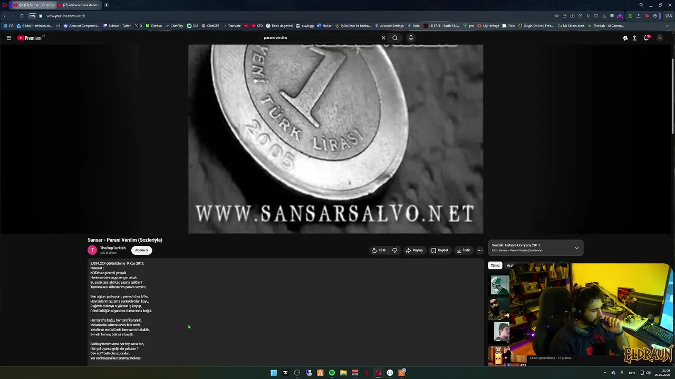Open the taskbar volume speaker icon
675x379 pixels.
pos(648,373)
